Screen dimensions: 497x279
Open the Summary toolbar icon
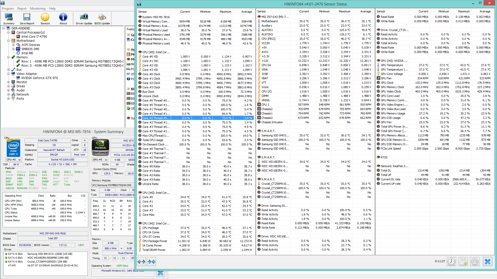(x=9, y=19)
